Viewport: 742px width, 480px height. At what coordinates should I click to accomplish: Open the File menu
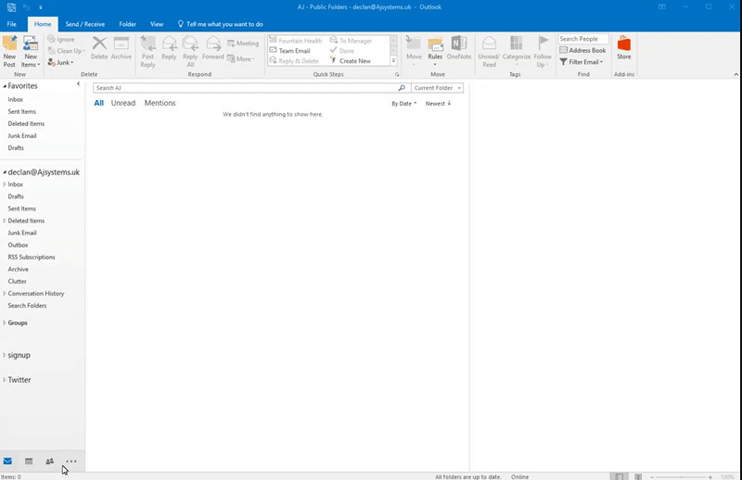tap(12, 23)
